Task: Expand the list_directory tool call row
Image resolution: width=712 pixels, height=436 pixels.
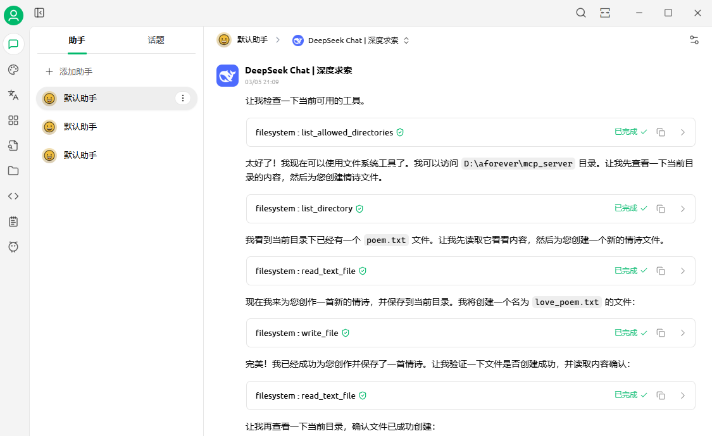Action: pyautogui.click(x=682, y=209)
